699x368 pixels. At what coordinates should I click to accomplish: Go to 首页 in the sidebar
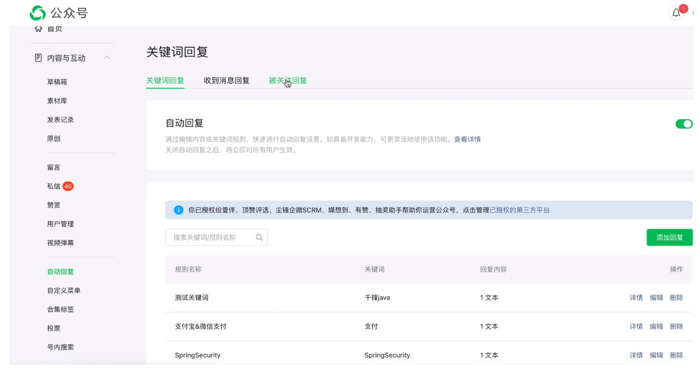tap(55, 29)
